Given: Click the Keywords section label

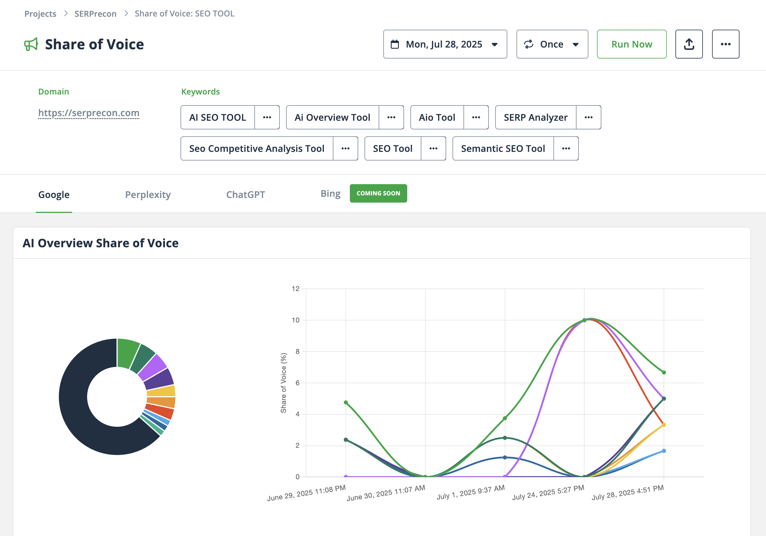Looking at the screenshot, I should coord(200,92).
